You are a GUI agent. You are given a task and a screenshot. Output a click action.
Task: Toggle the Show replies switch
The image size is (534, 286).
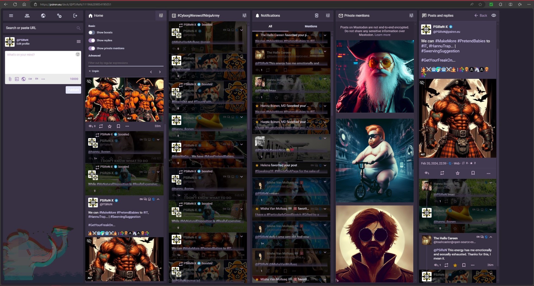(92, 40)
